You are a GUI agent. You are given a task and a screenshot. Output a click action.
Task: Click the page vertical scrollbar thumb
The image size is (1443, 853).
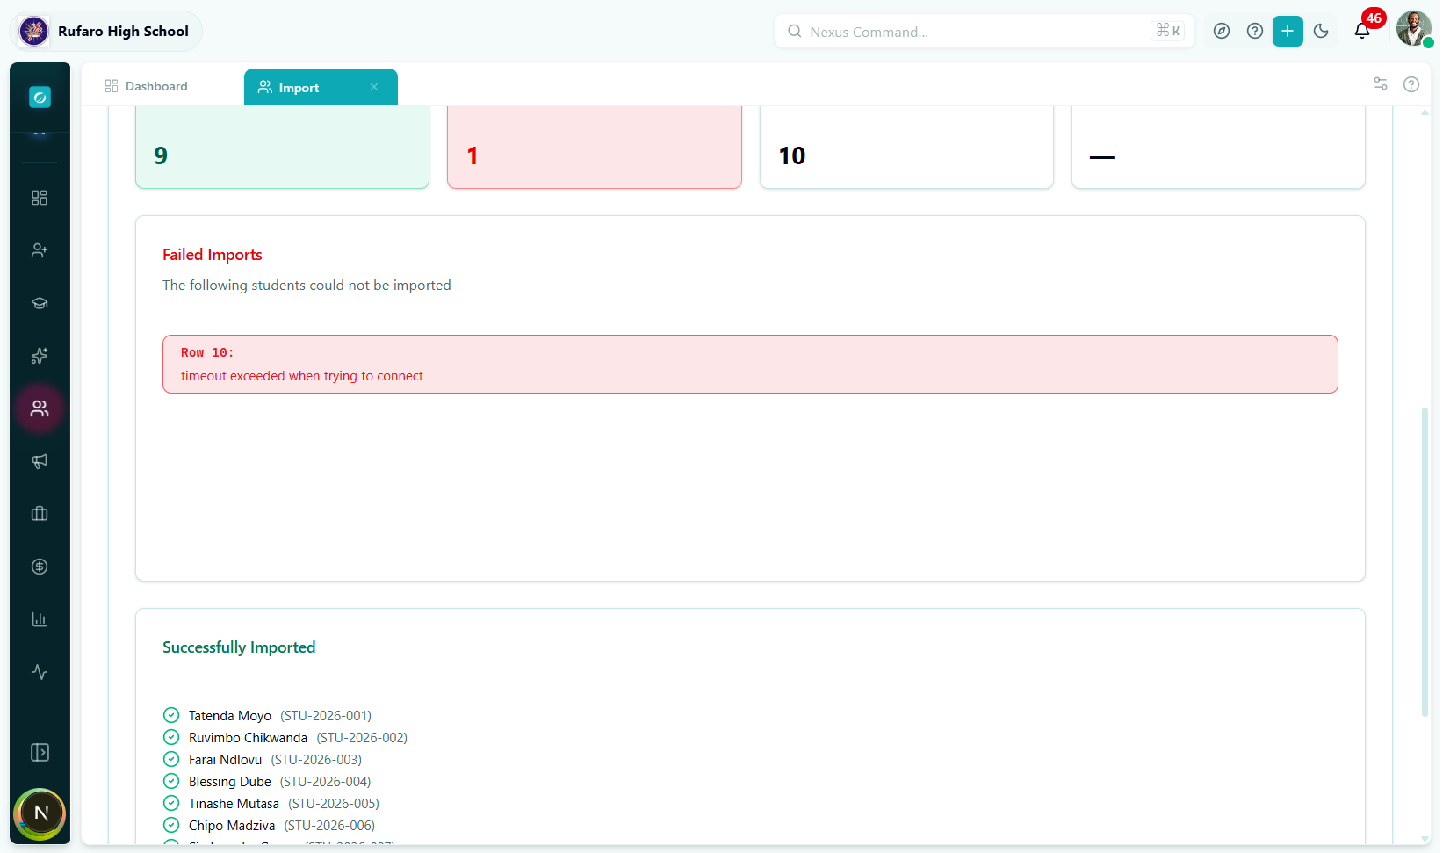[x=1425, y=562]
